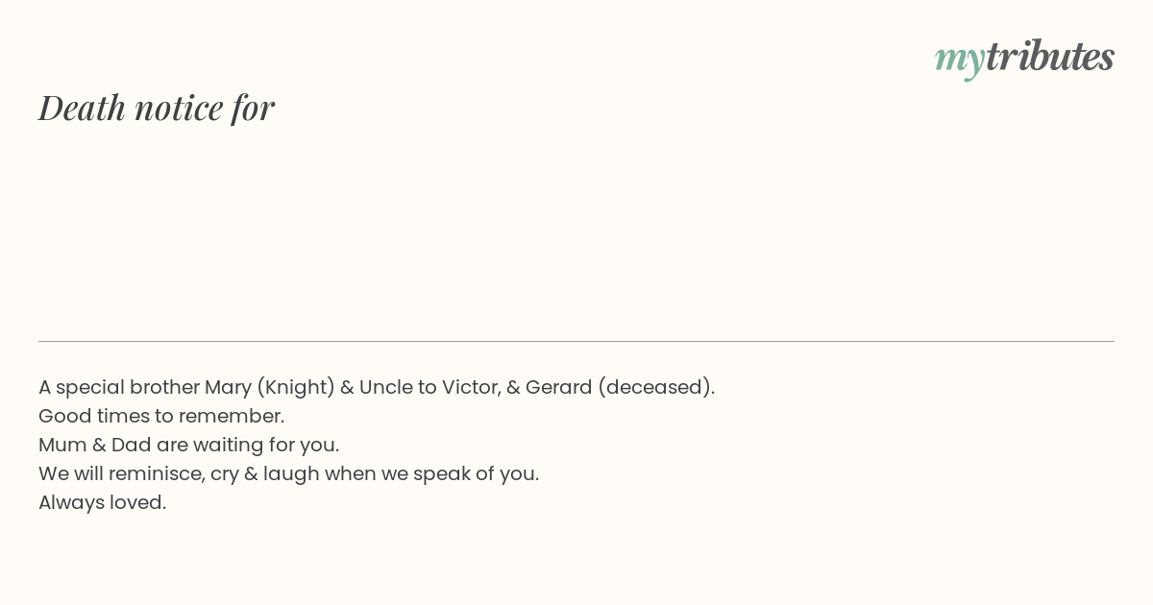This screenshot has width=1153, height=605.
Task: Click the green "my" in the logo
Action: (x=960, y=60)
